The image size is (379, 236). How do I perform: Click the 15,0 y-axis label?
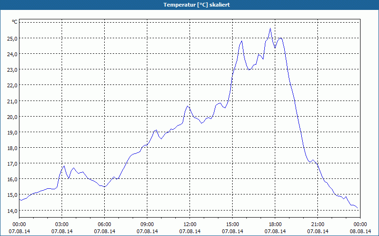[x=13, y=195]
